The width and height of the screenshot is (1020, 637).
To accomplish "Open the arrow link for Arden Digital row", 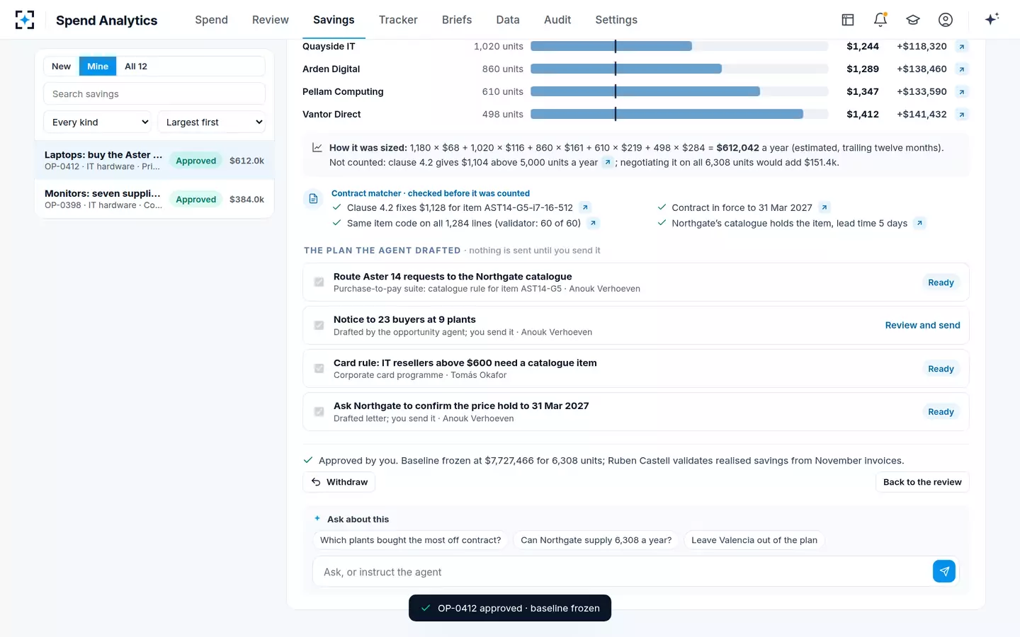I will coord(961,69).
